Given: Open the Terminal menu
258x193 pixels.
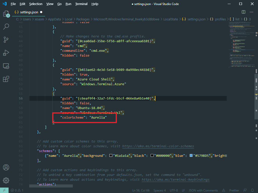Looking at the screenshot, I should pyautogui.click(x=81, y=4).
